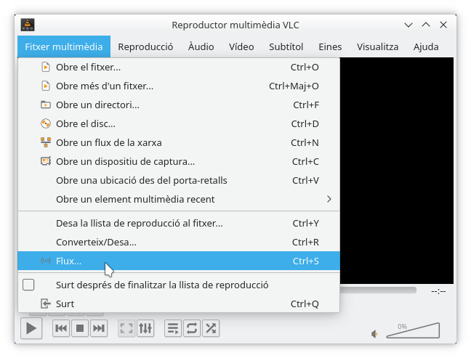The width and height of the screenshot is (471, 358).
Task: Skip to next track in the playlist
Action: tap(99, 328)
